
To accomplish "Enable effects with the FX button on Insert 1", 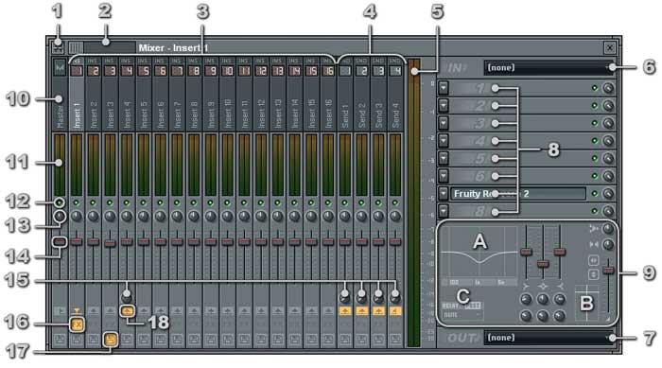I will click(77, 324).
